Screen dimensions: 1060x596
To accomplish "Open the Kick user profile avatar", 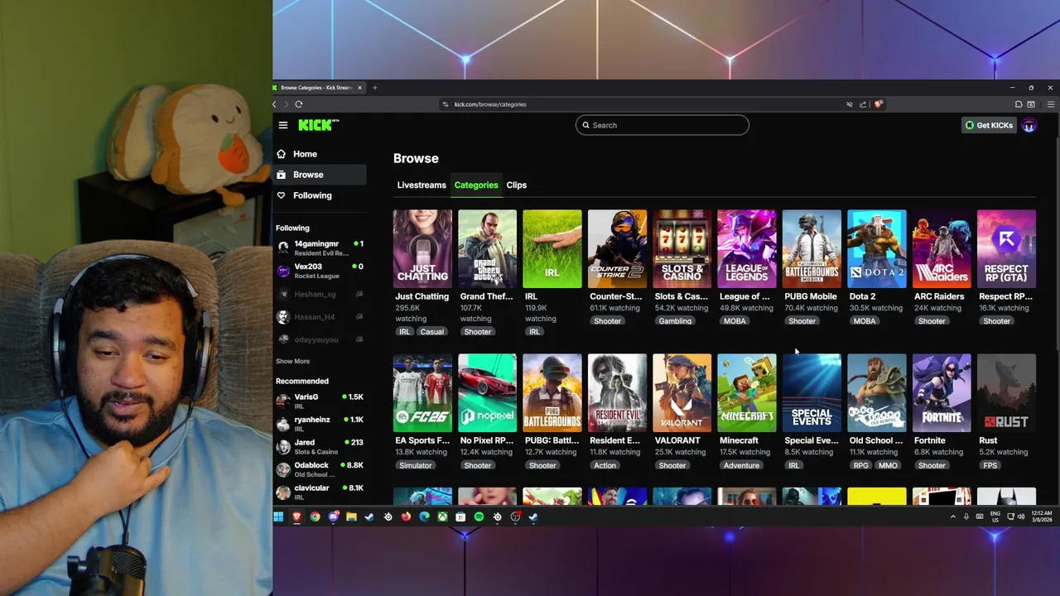I will pos(1029,125).
